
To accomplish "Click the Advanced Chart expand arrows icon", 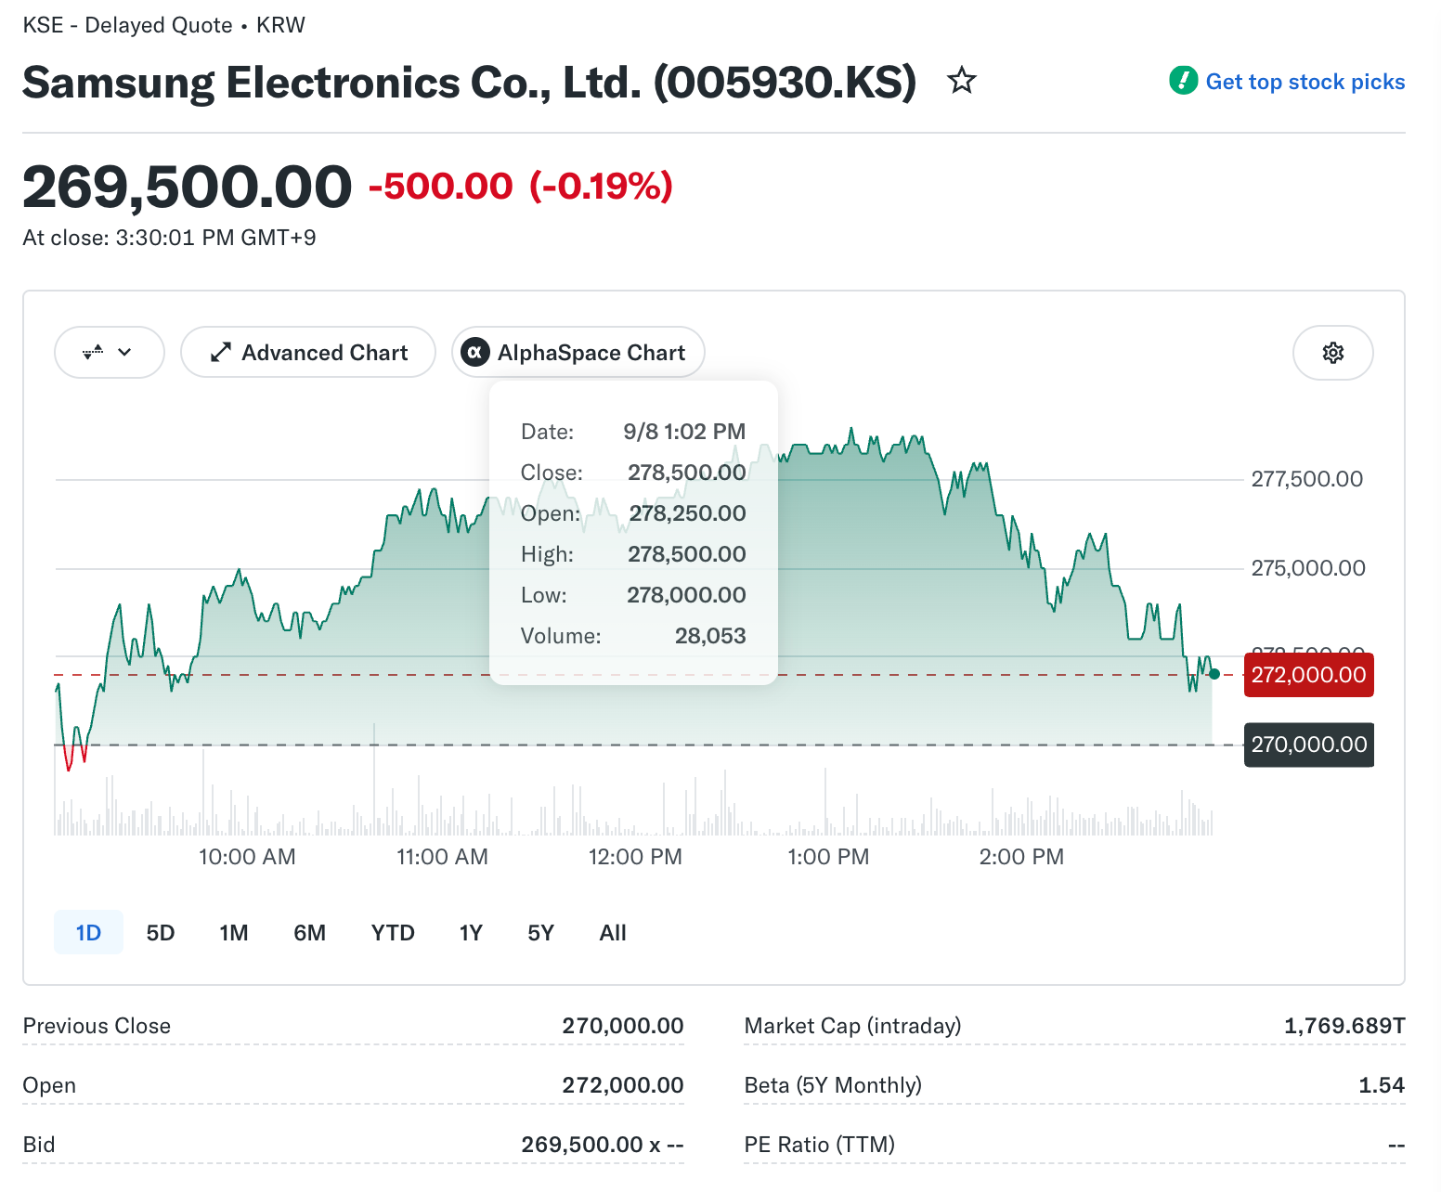I will pyautogui.click(x=220, y=353).
